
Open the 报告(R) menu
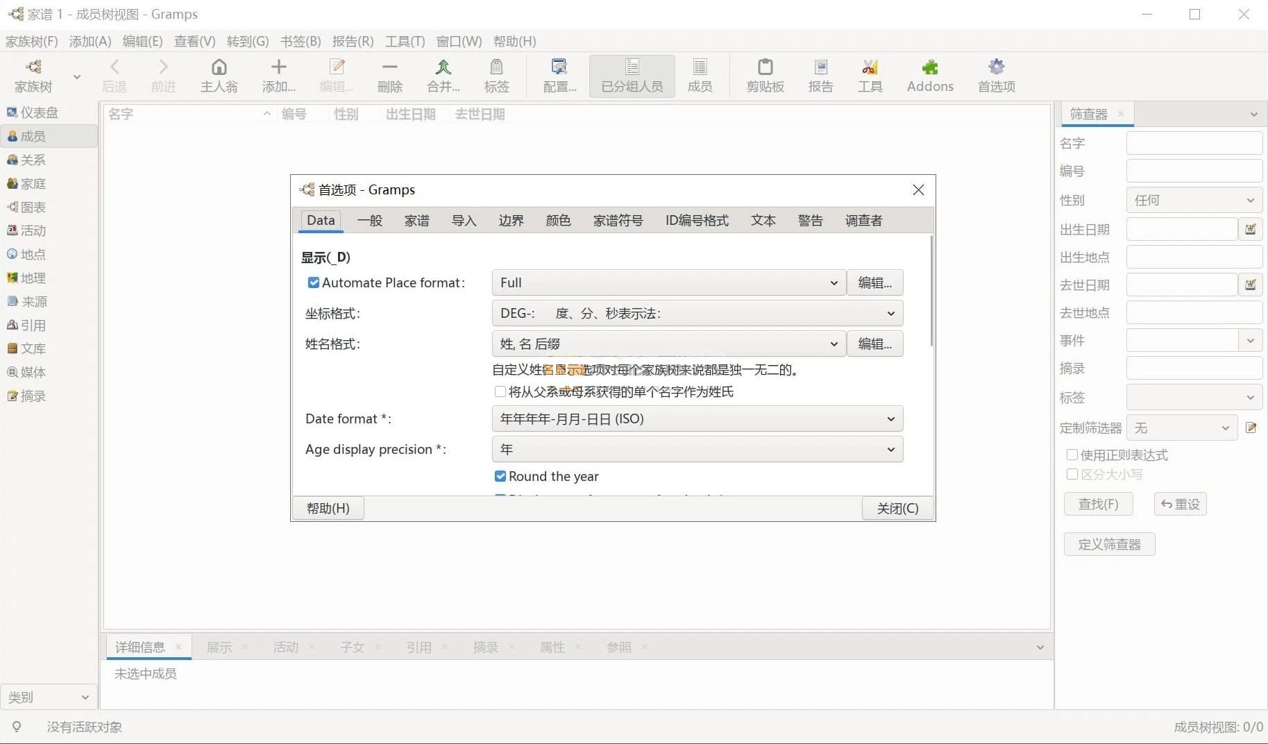353,41
